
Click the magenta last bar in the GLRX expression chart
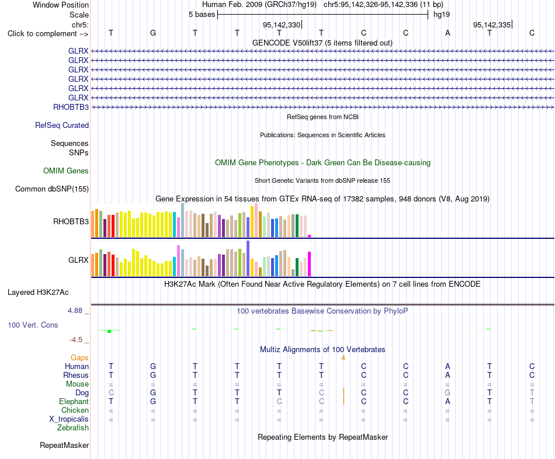click(310, 264)
